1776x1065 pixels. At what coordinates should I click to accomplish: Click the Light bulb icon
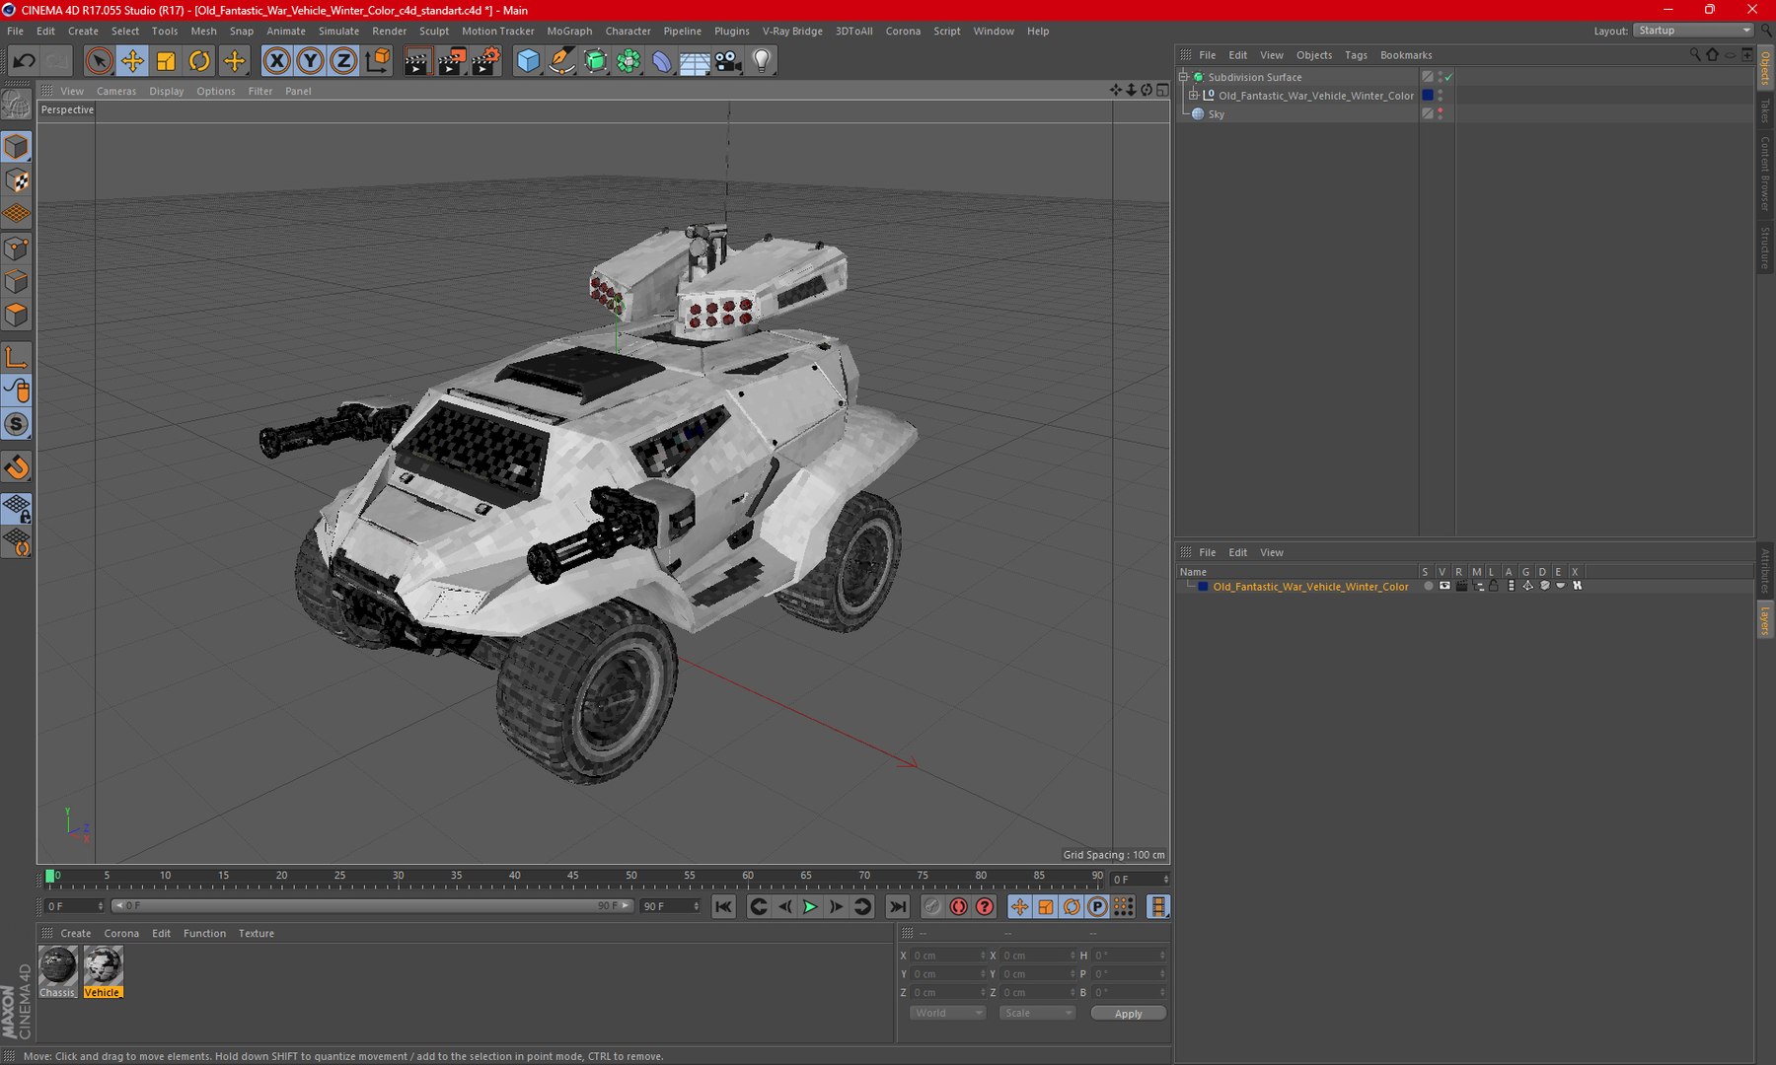(x=762, y=61)
